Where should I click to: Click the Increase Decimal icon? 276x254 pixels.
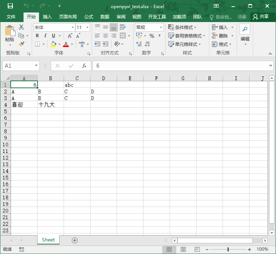tap(139, 44)
